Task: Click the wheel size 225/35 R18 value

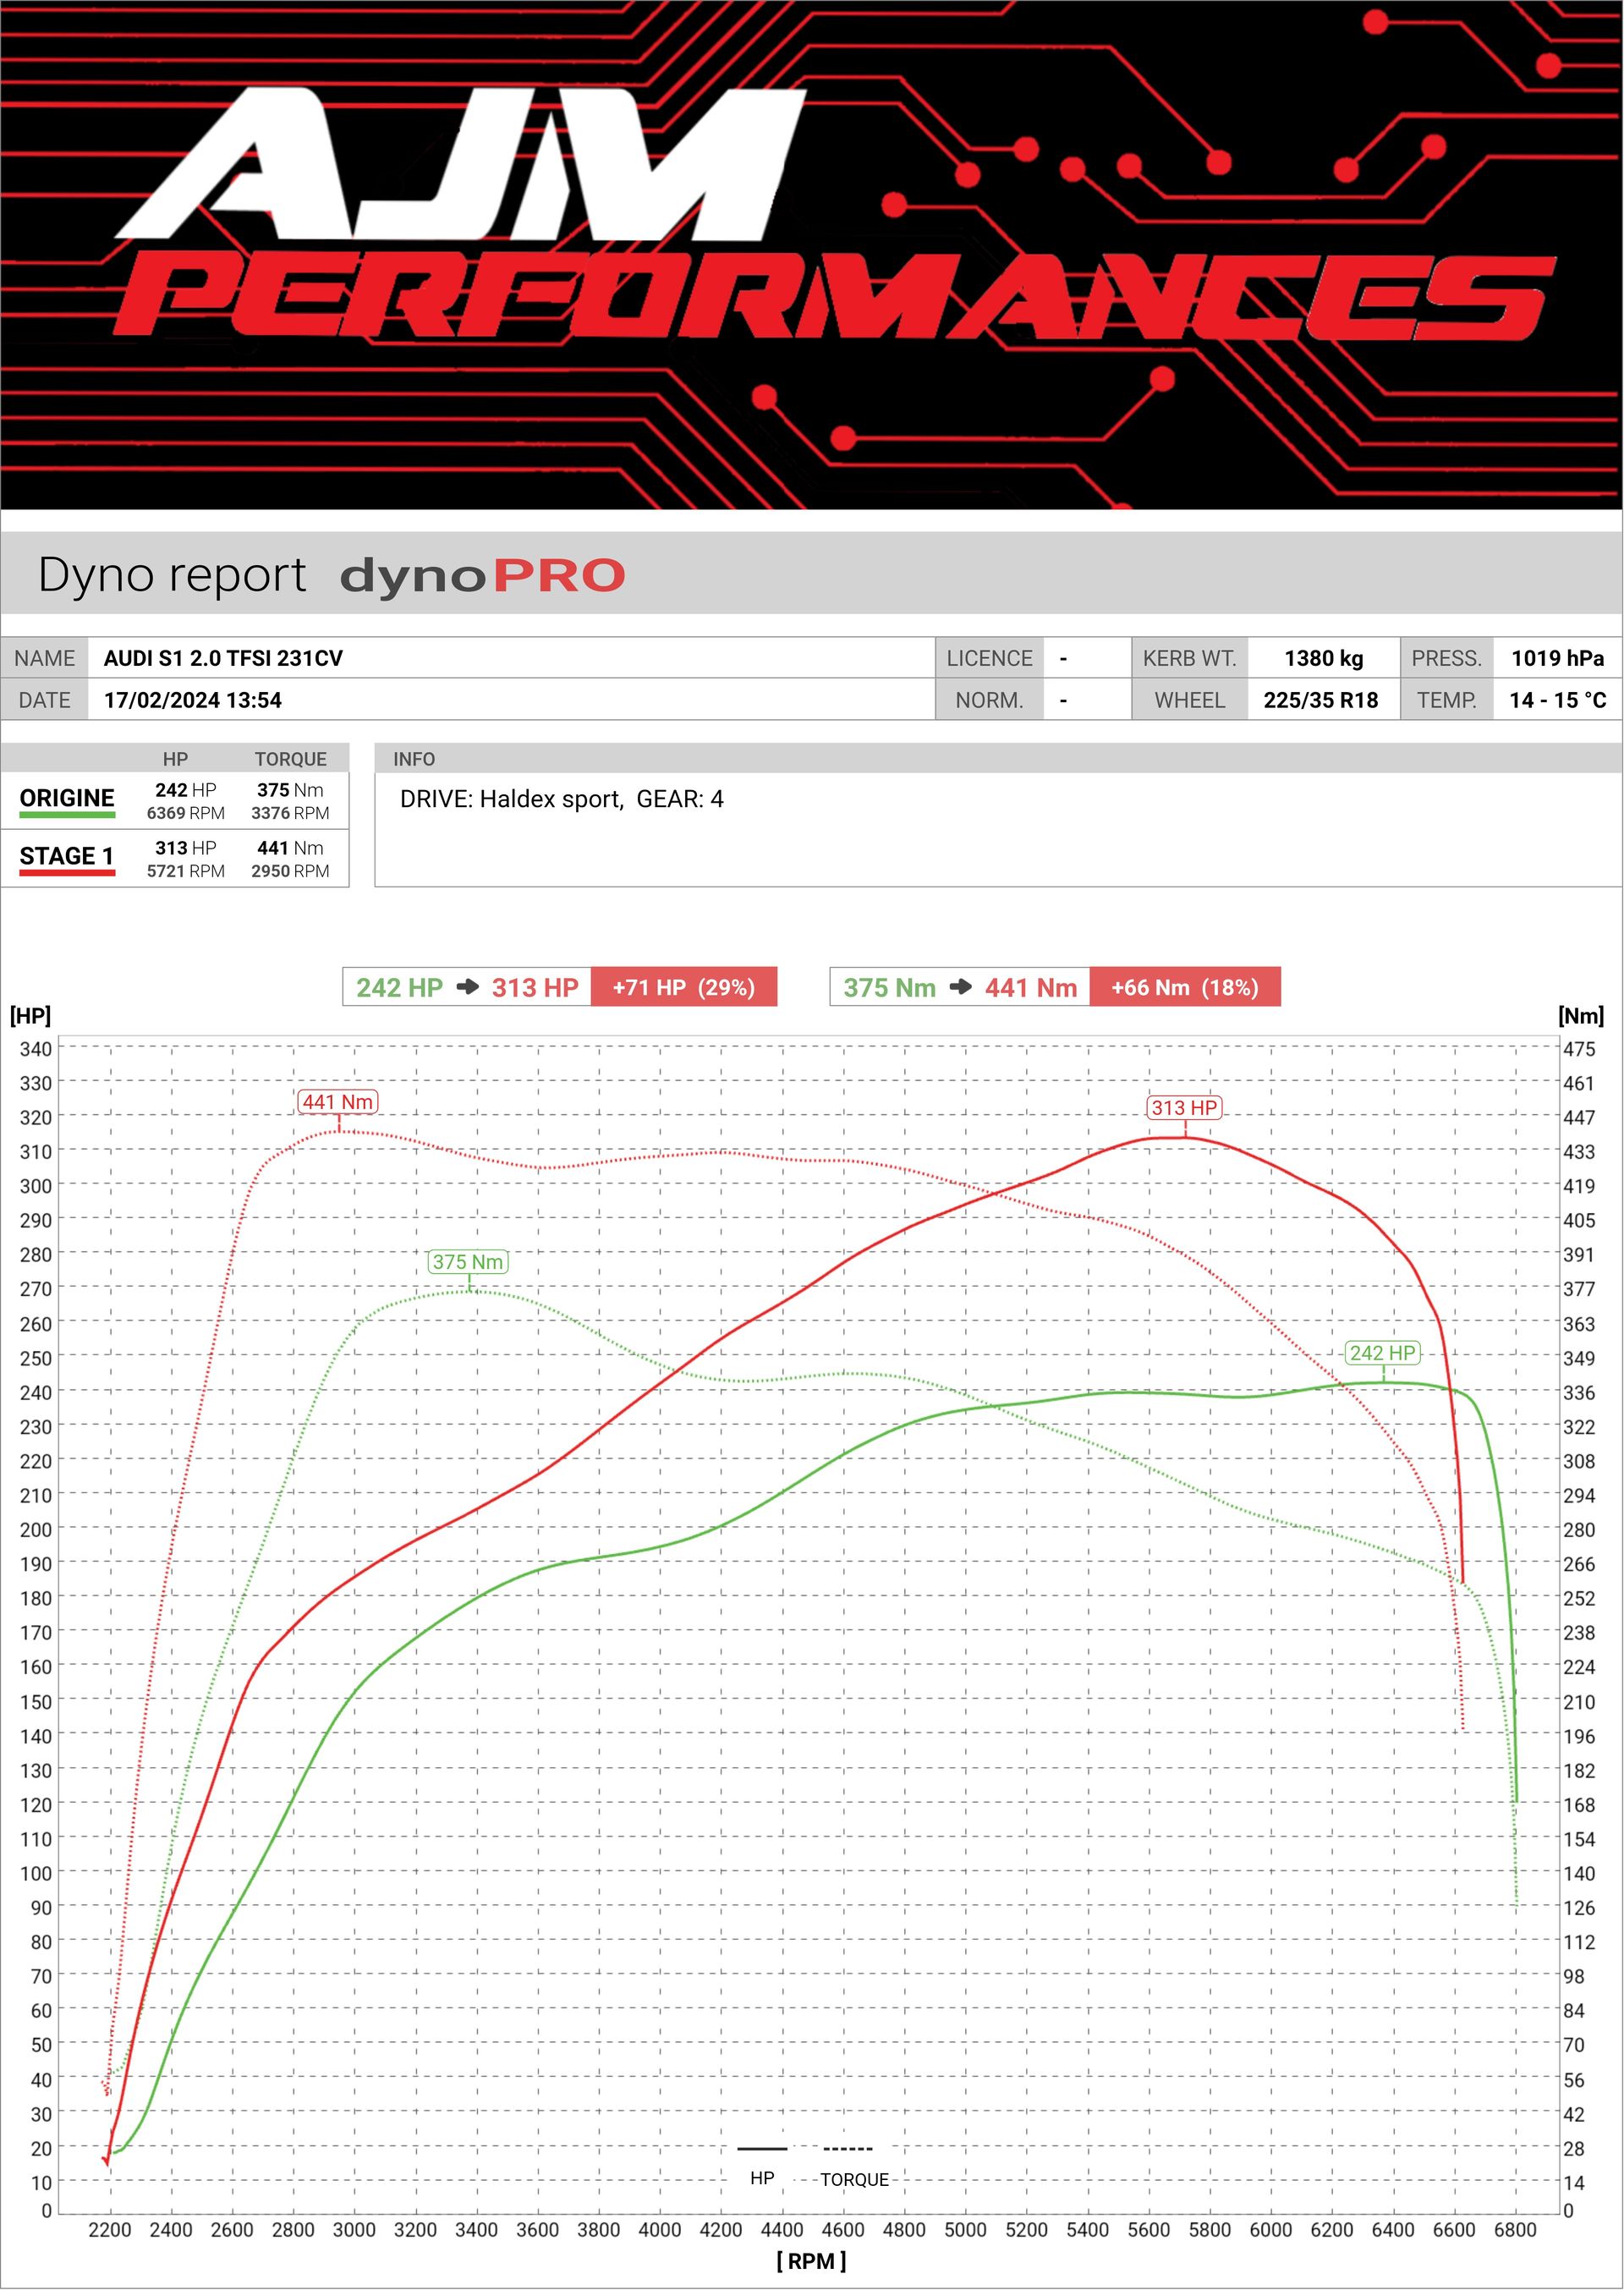Action: pyautogui.click(x=1320, y=700)
